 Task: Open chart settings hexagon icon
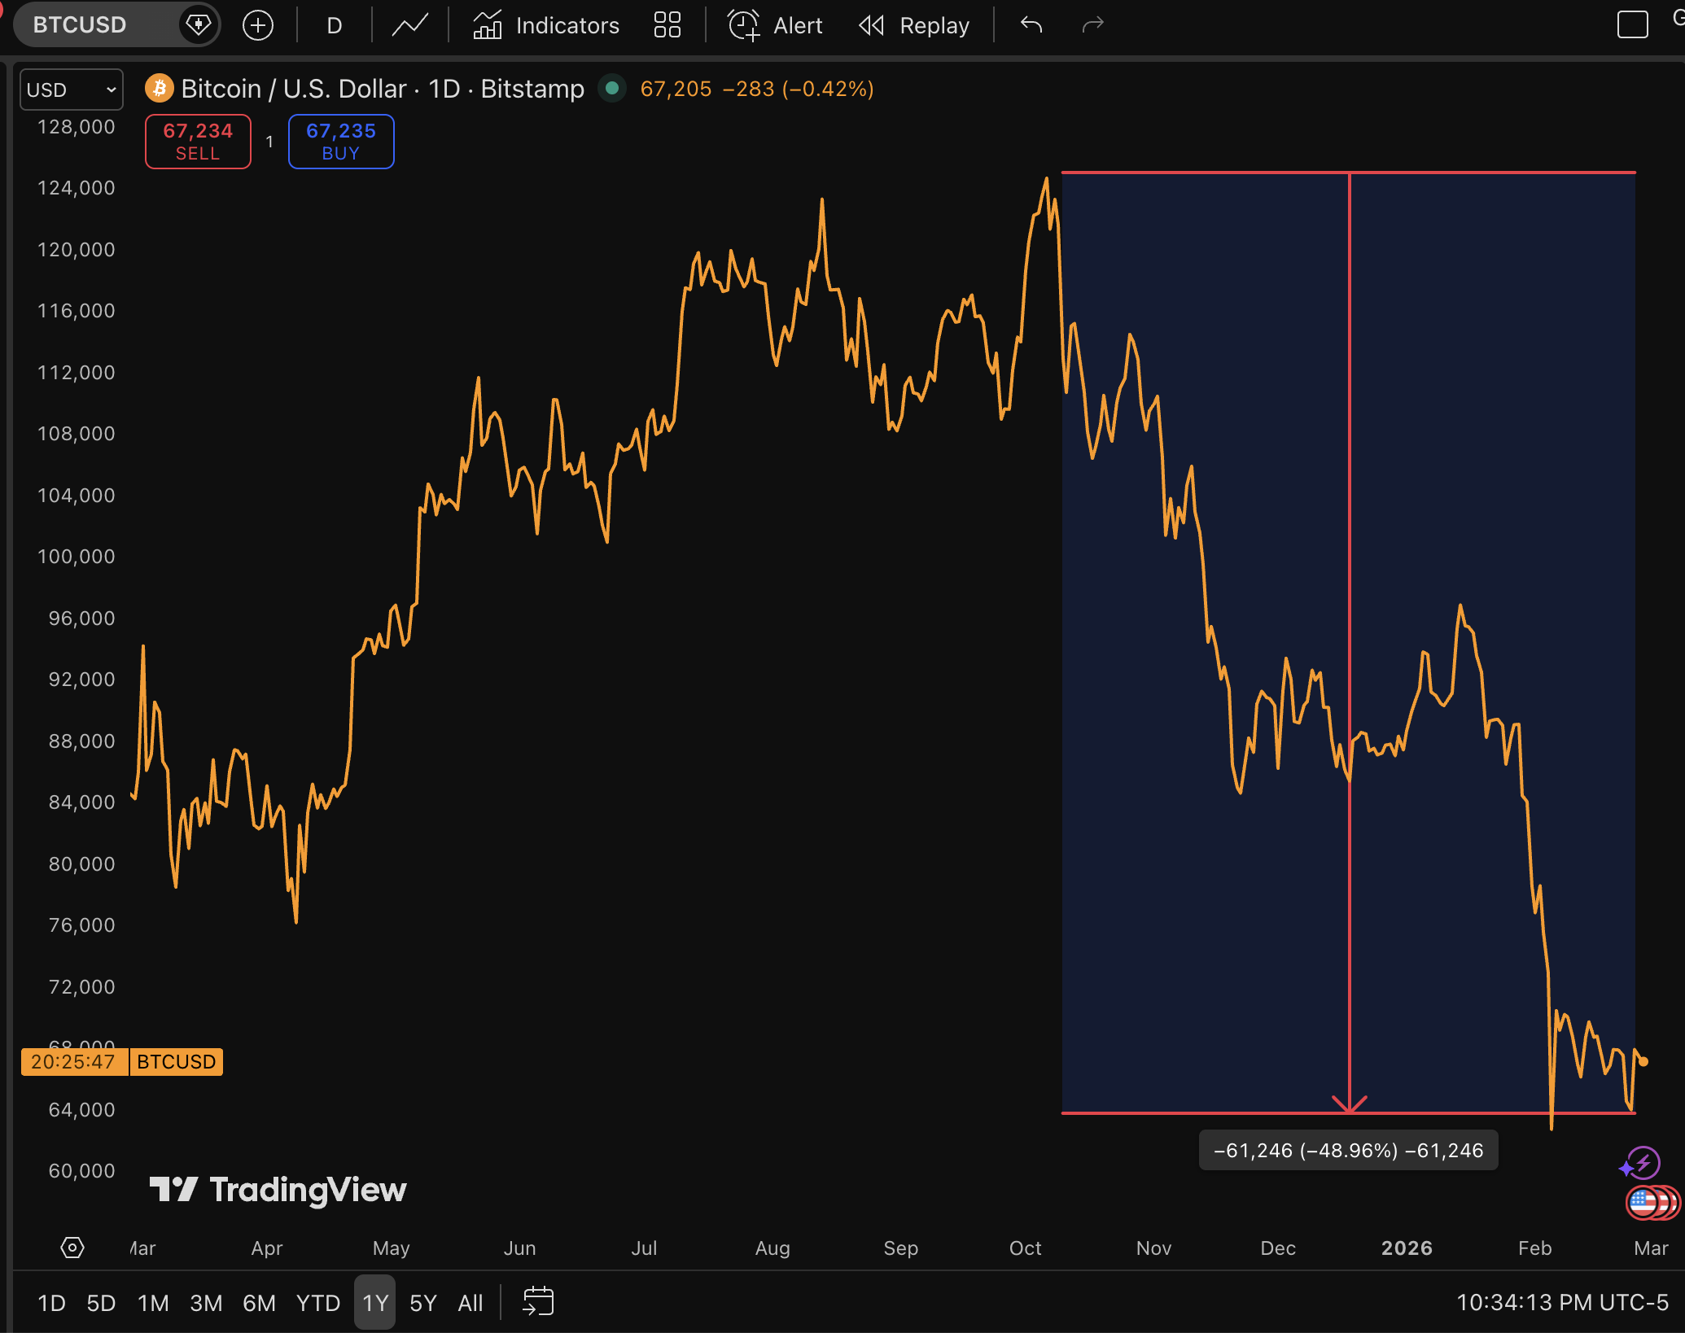(x=72, y=1248)
